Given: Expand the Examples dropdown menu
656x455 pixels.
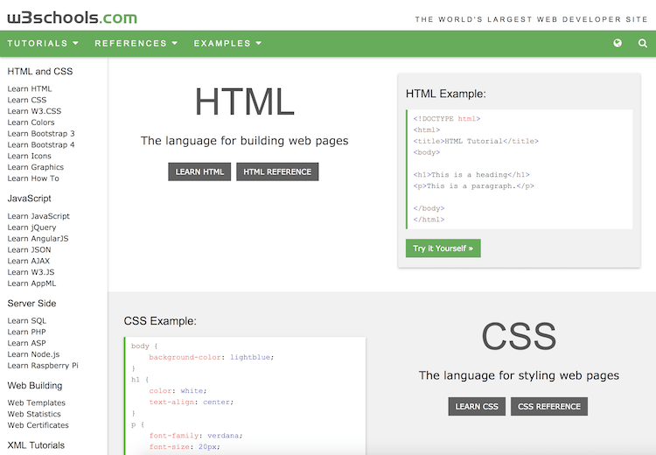Looking at the screenshot, I should [x=227, y=43].
